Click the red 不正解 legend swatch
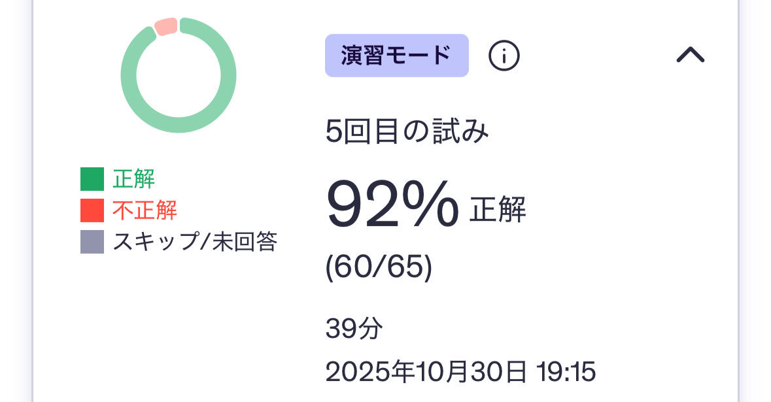The height and width of the screenshot is (402, 771). point(92,210)
